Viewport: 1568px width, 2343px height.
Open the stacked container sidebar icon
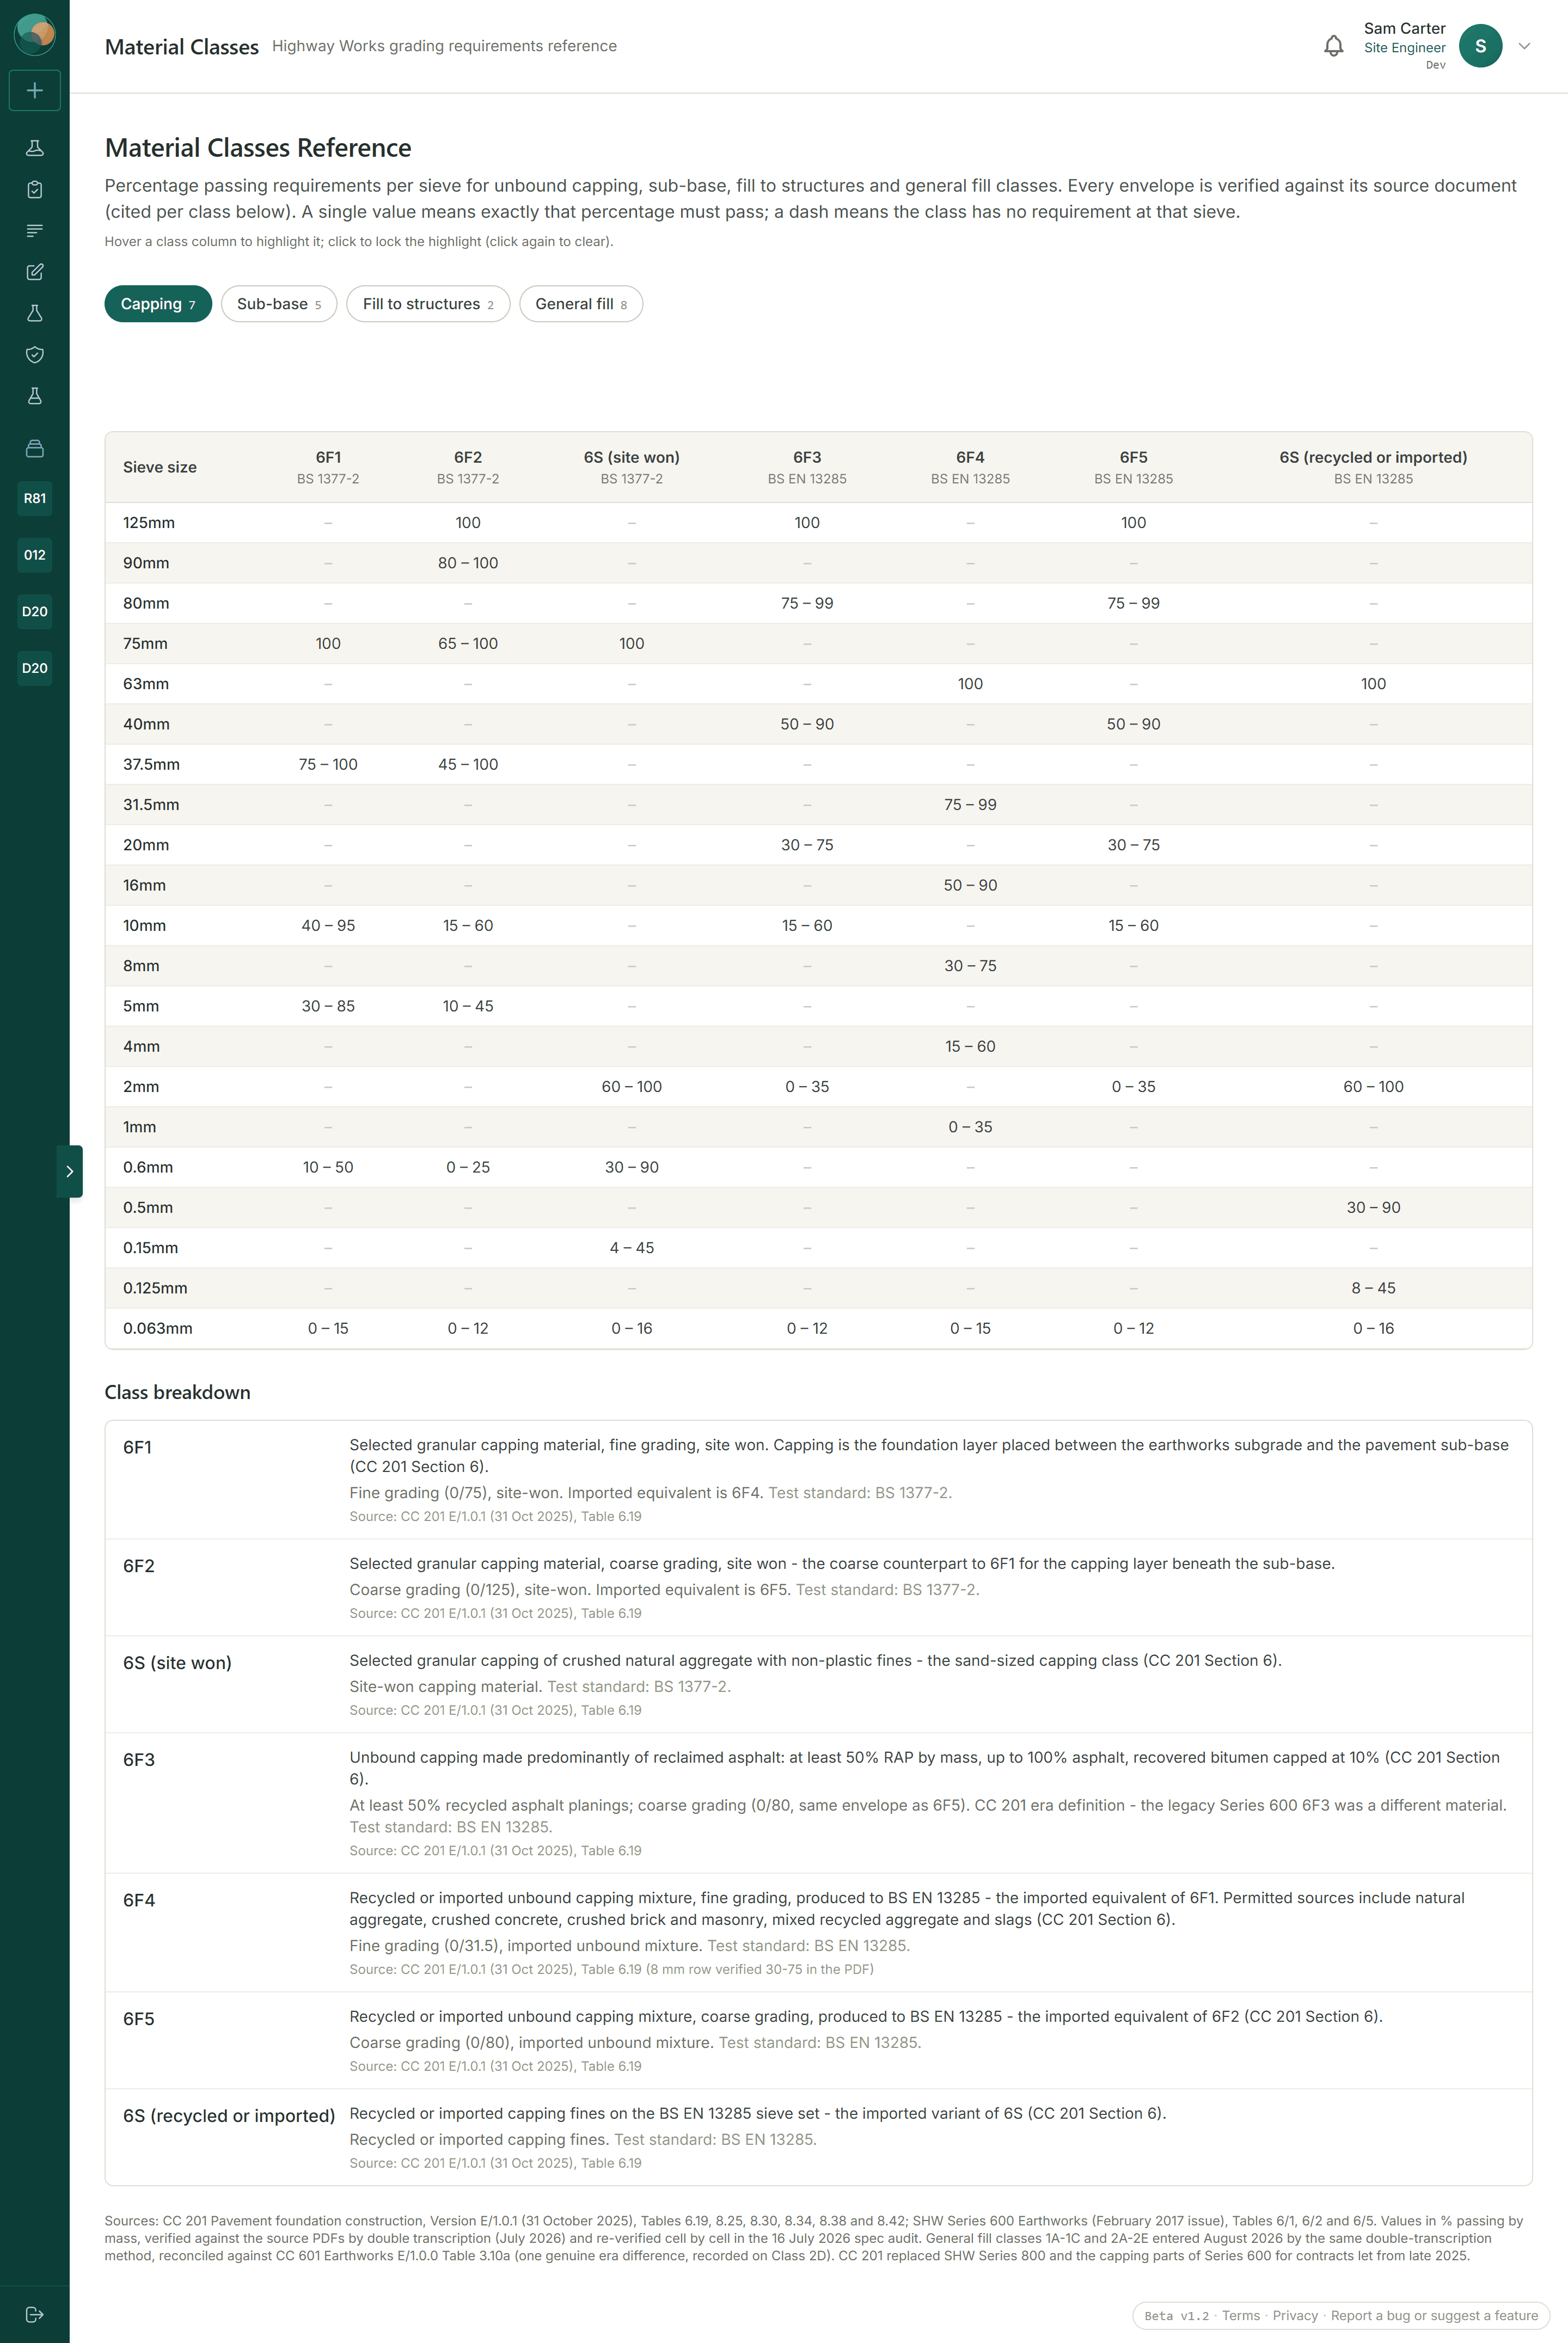coord(35,449)
